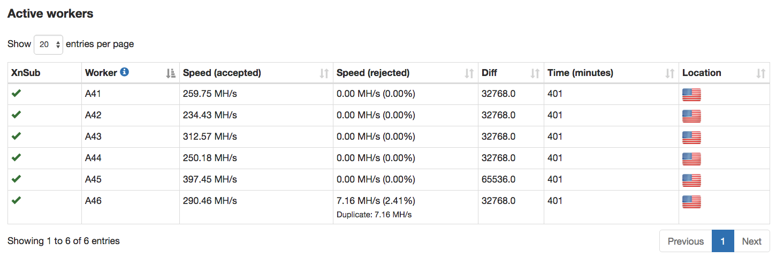The height and width of the screenshot is (265, 776).
Task: Click the info icon beside Worker header
Action: point(124,72)
